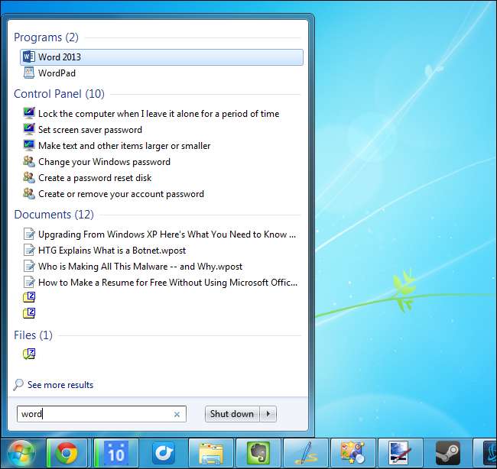Click the Windows Start orb
Viewport: 497px width, 469px height.
21,454
